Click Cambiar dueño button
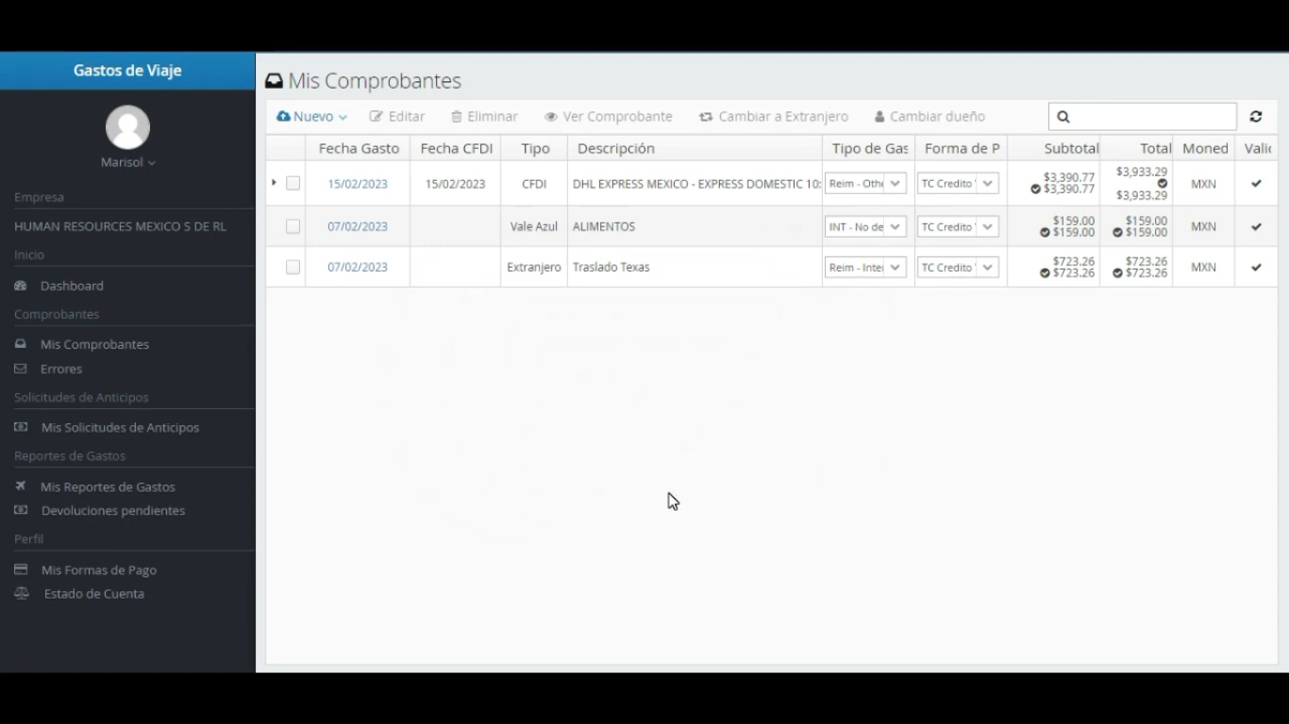Screen dimensions: 1289x724 (929, 116)
